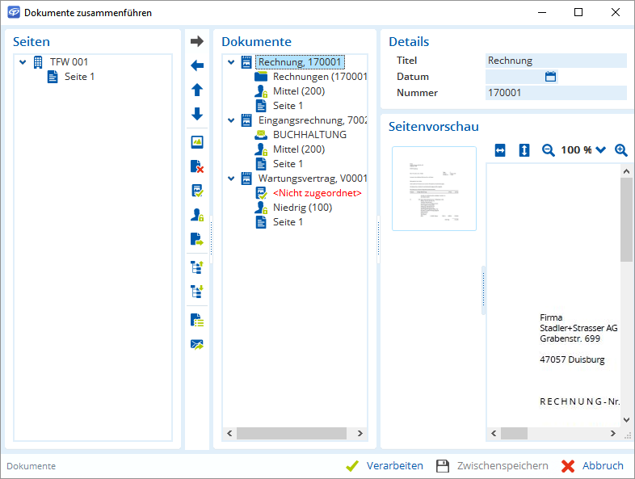Image resolution: width=635 pixels, height=479 pixels.
Task: Collapse the Eingangsrechnung document node
Action: point(232,120)
